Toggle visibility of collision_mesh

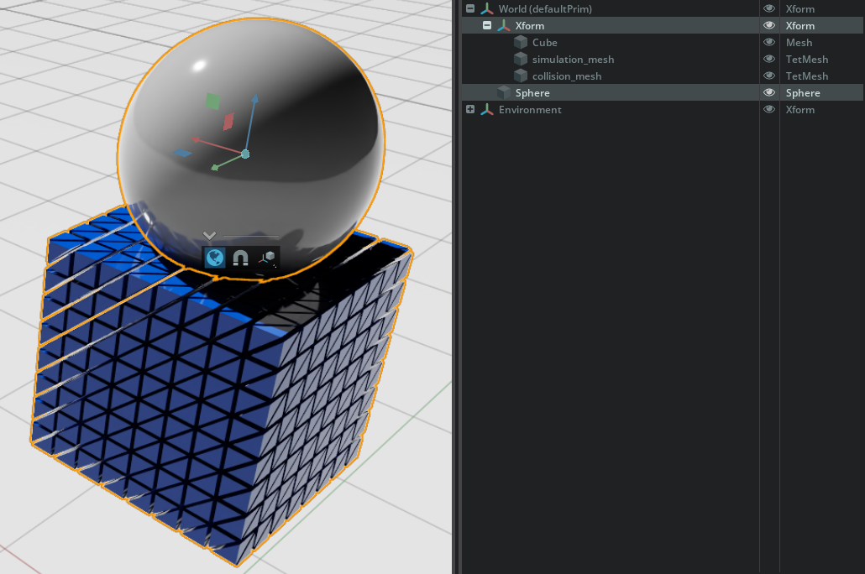tap(769, 76)
